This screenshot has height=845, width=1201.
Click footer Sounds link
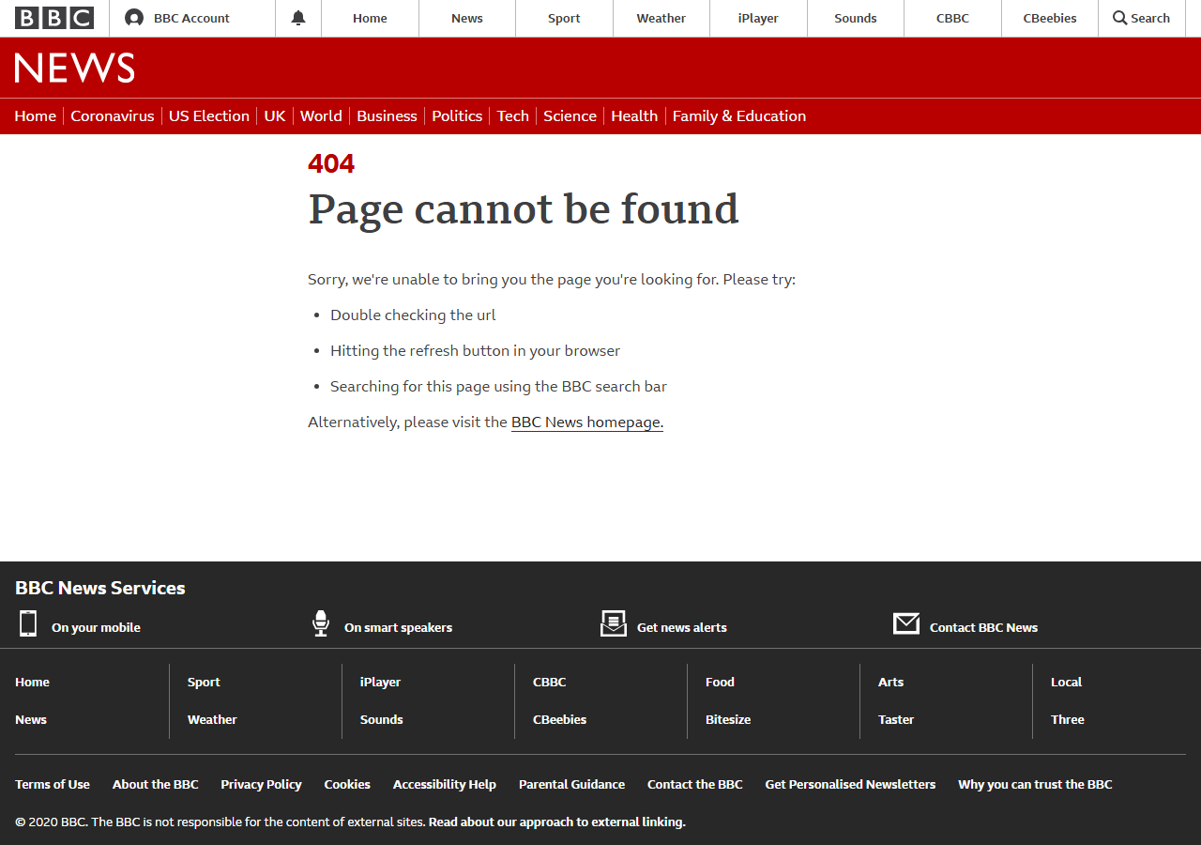pyautogui.click(x=382, y=719)
